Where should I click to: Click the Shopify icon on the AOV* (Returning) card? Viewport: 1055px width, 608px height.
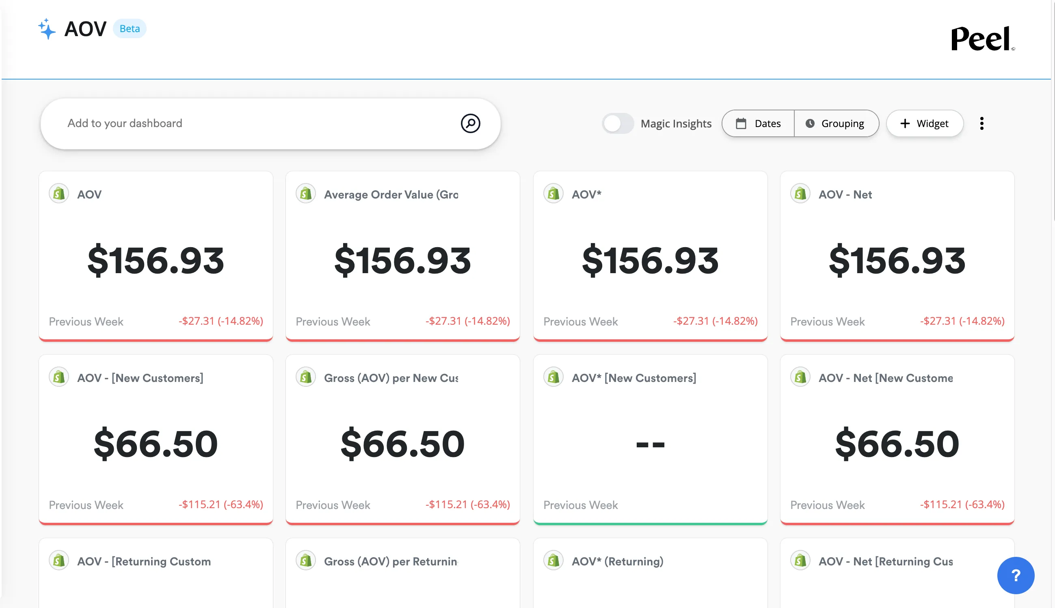pyautogui.click(x=553, y=561)
